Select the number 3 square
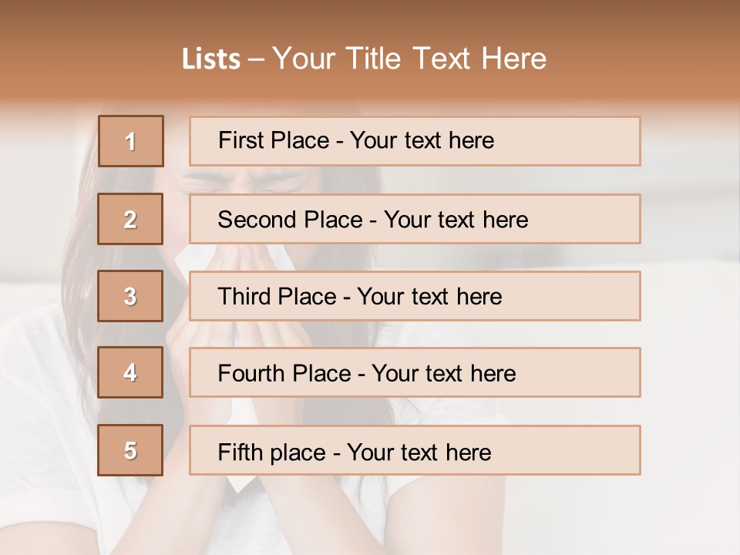The image size is (740, 555). (x=130, y=296)
